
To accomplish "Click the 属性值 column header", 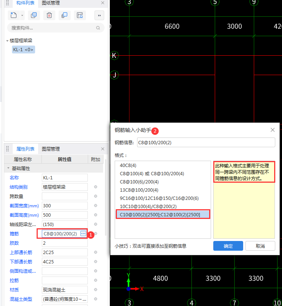I will tap(65, 160).
